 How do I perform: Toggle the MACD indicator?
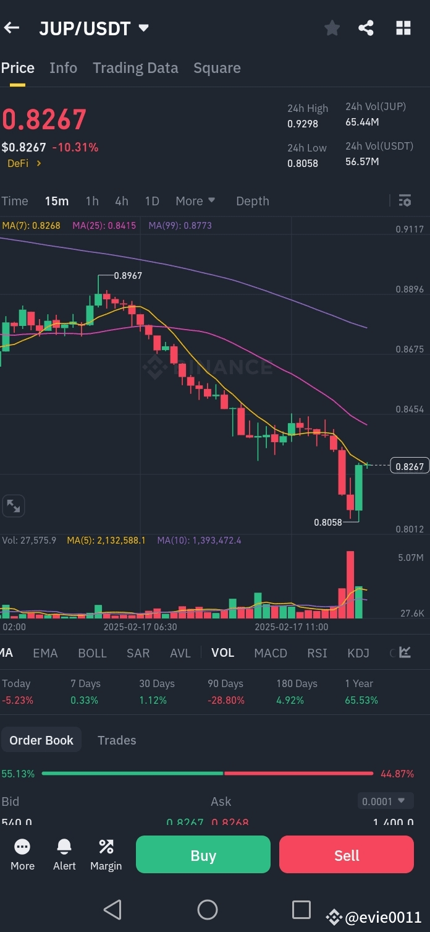(270, 652)
